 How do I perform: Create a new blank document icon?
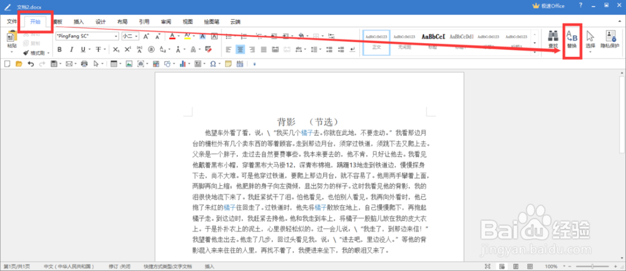7,64
